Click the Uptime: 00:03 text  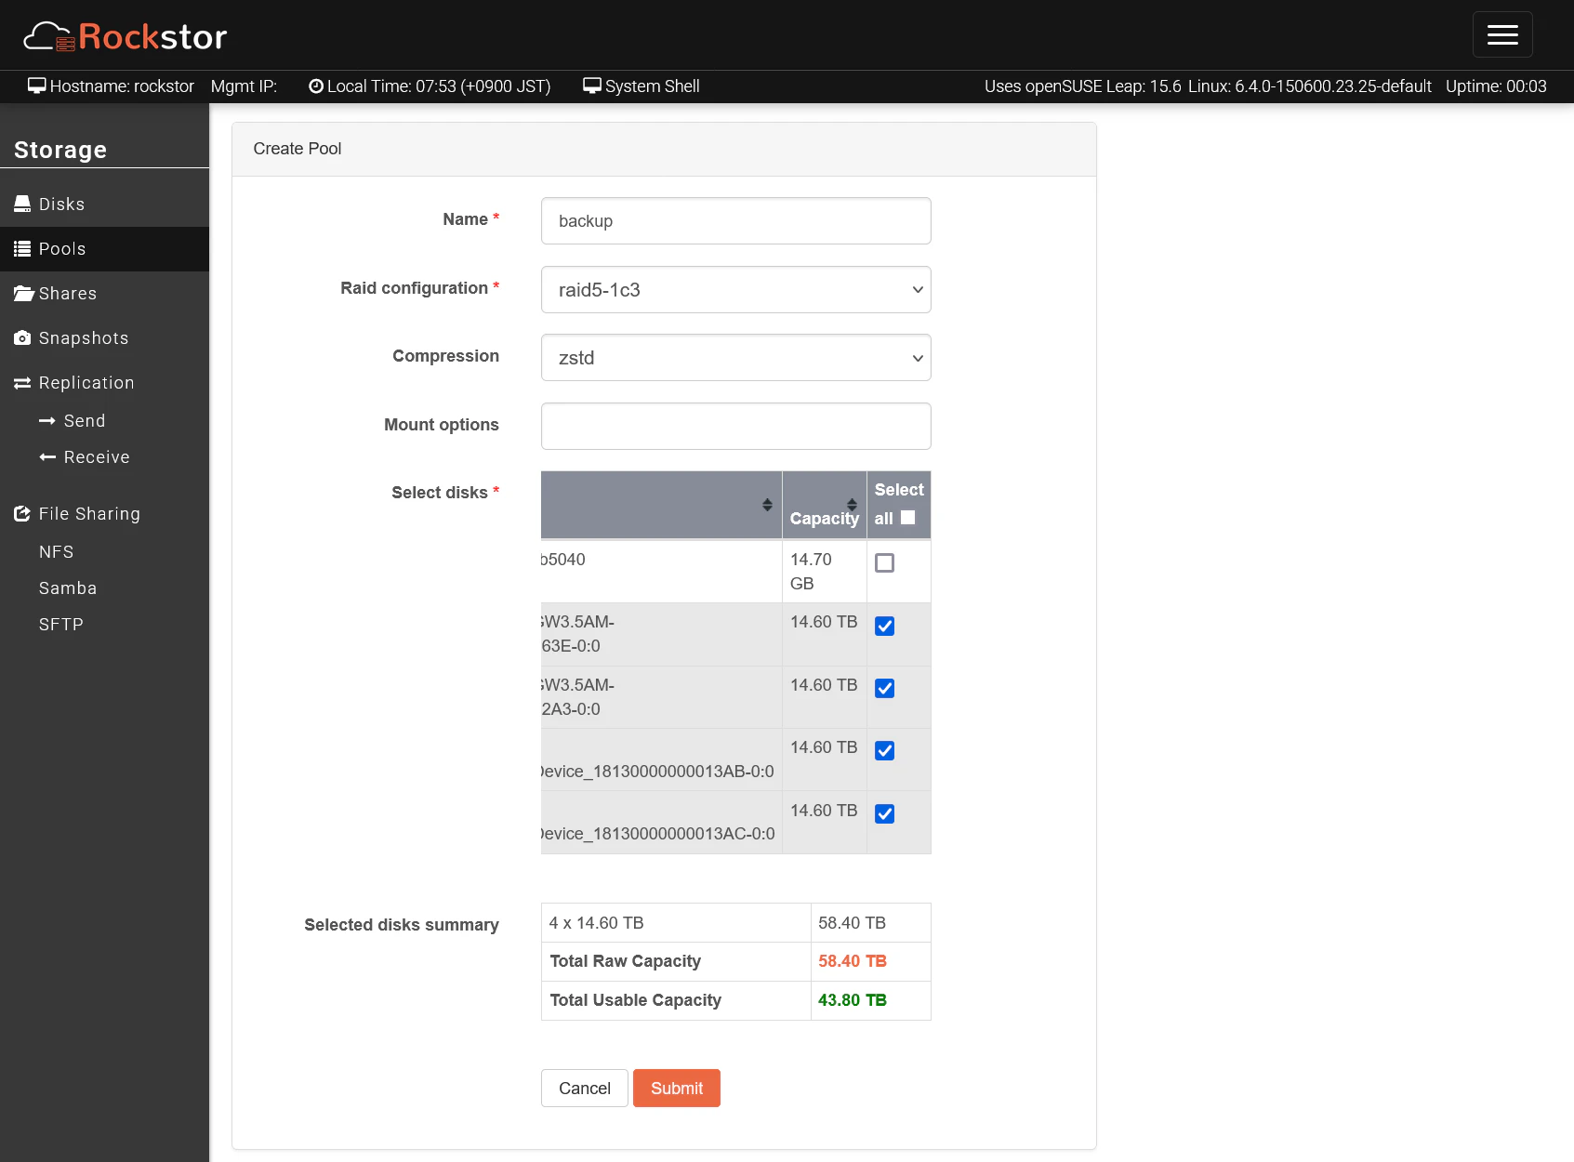1496,86
